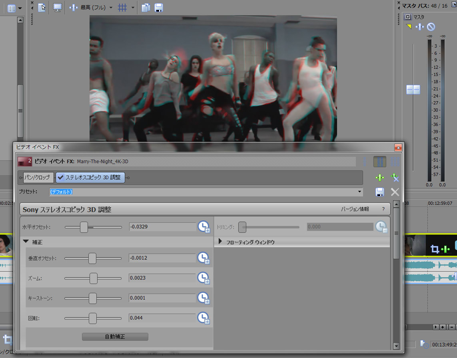The width and height of the screenshot is (457, 358).
Task: Click the FX panel scrollbar down arrow
Action: click(x=396, y=346)
